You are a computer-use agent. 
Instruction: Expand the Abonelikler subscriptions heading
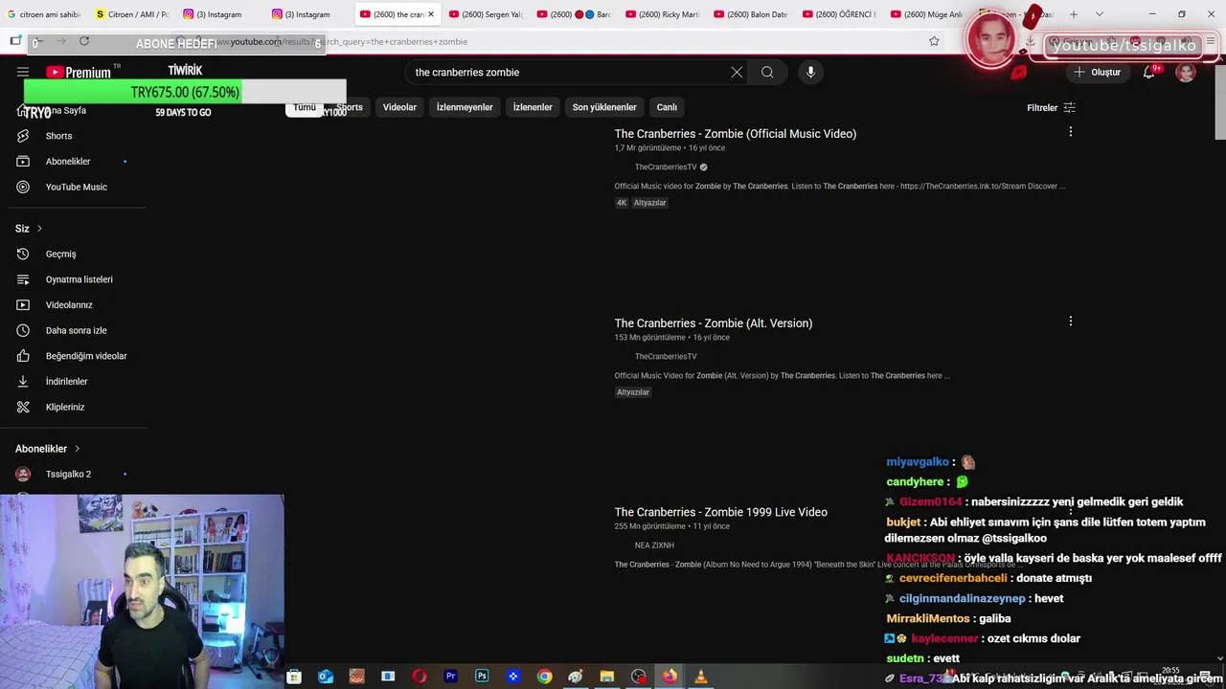pos(48,449)
